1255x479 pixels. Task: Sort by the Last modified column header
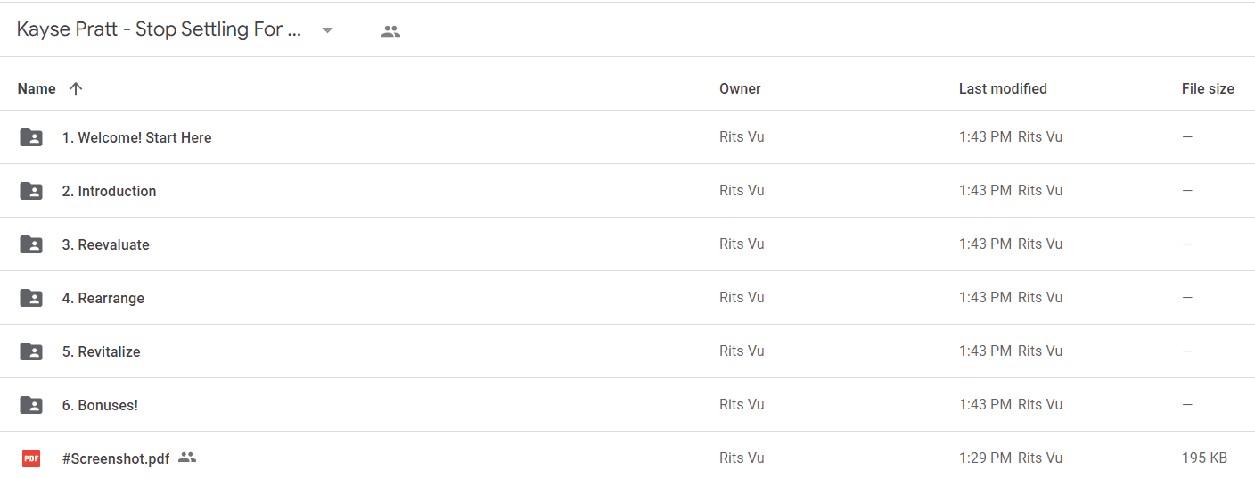click(1003, 88)
